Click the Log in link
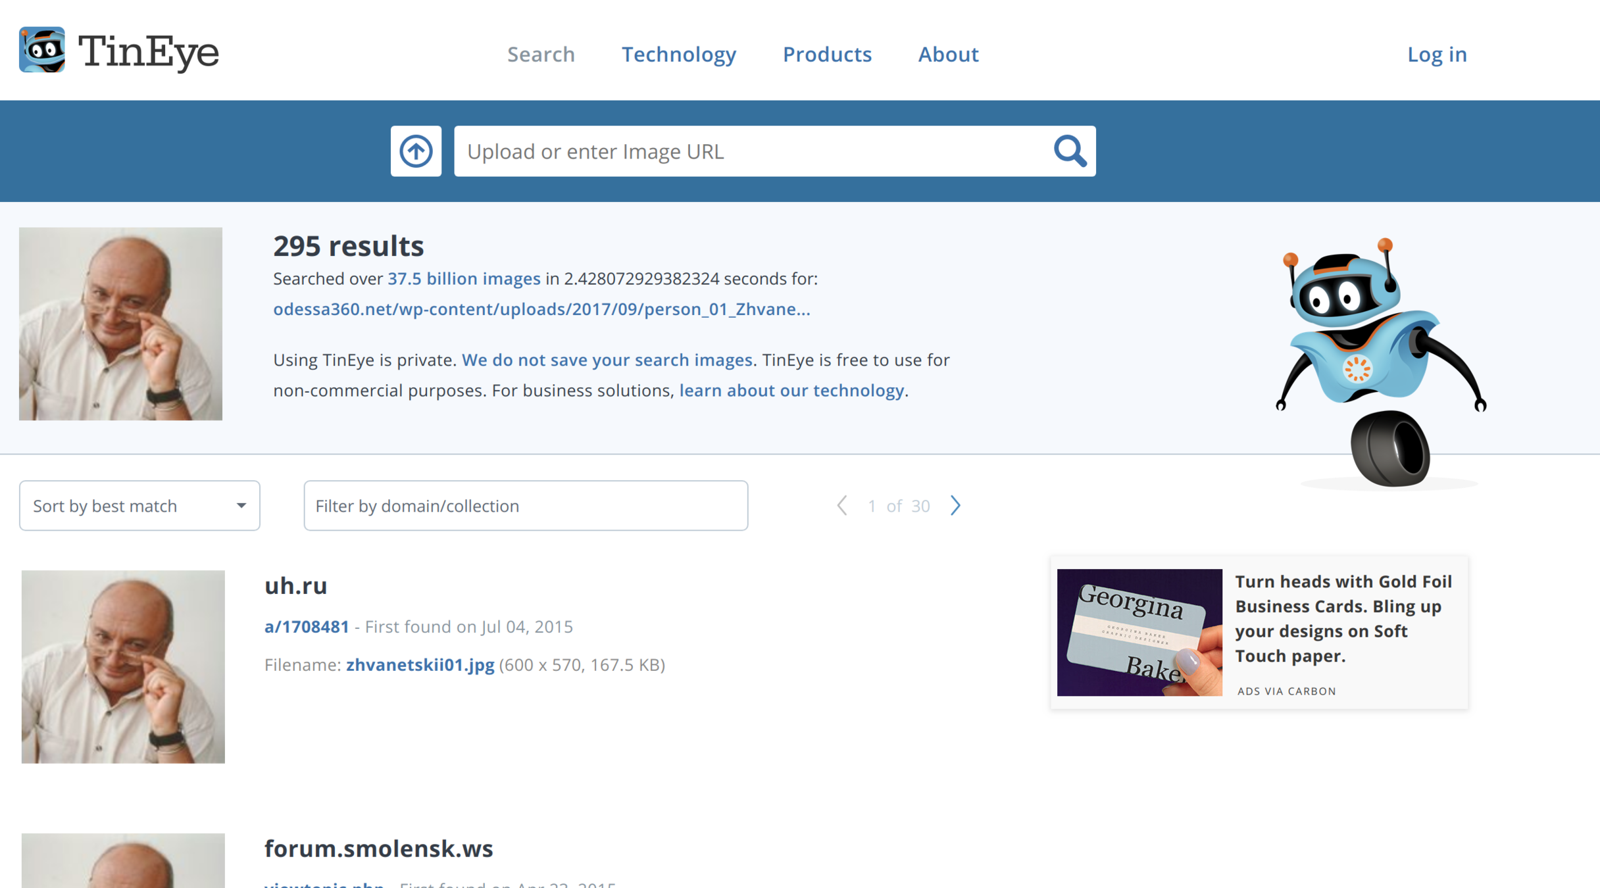This screenshot has width=1600, height=888. [1437, 54]
